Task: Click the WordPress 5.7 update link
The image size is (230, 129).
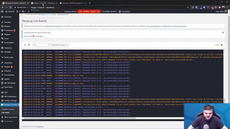Action: [44, 14]
